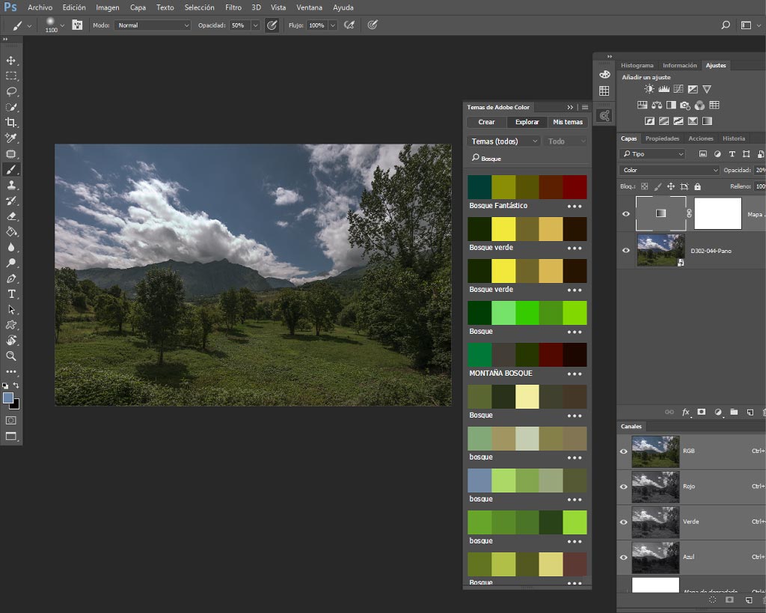
Task: Toggle visibility of Azul channel
Action: (624, 558)
